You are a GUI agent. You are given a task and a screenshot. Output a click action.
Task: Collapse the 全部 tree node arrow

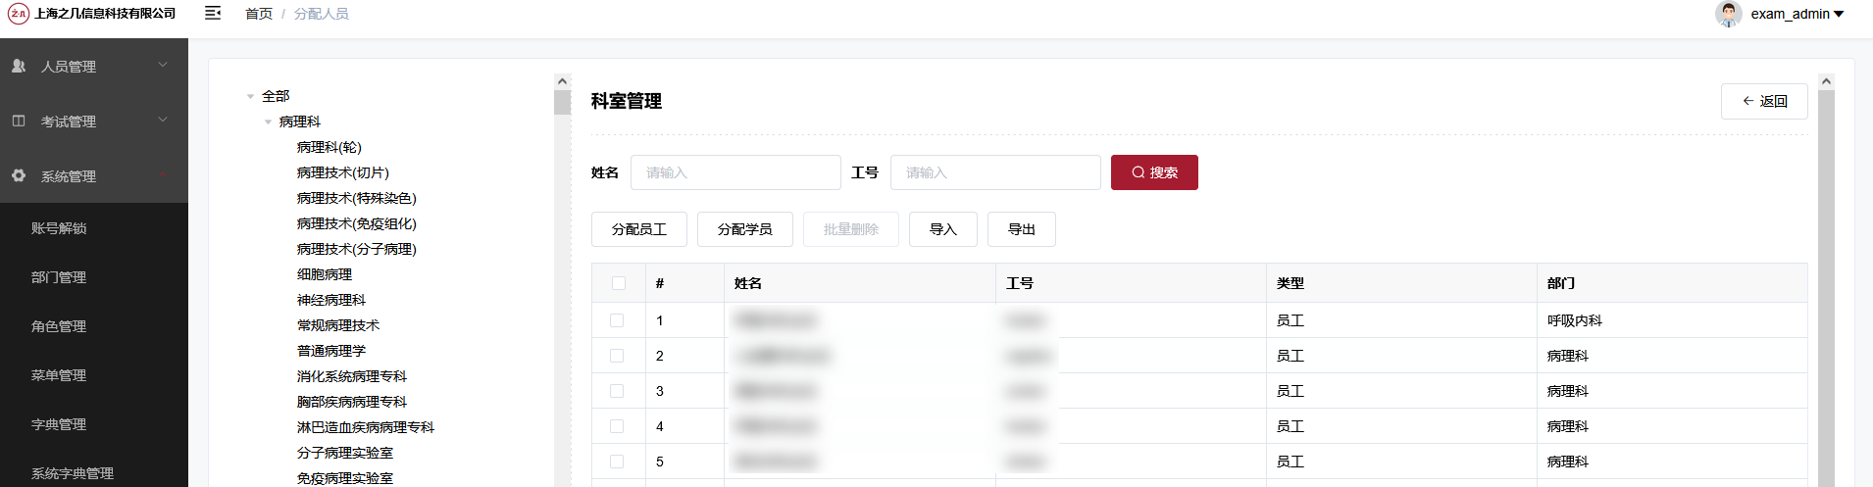coord(251,96)
